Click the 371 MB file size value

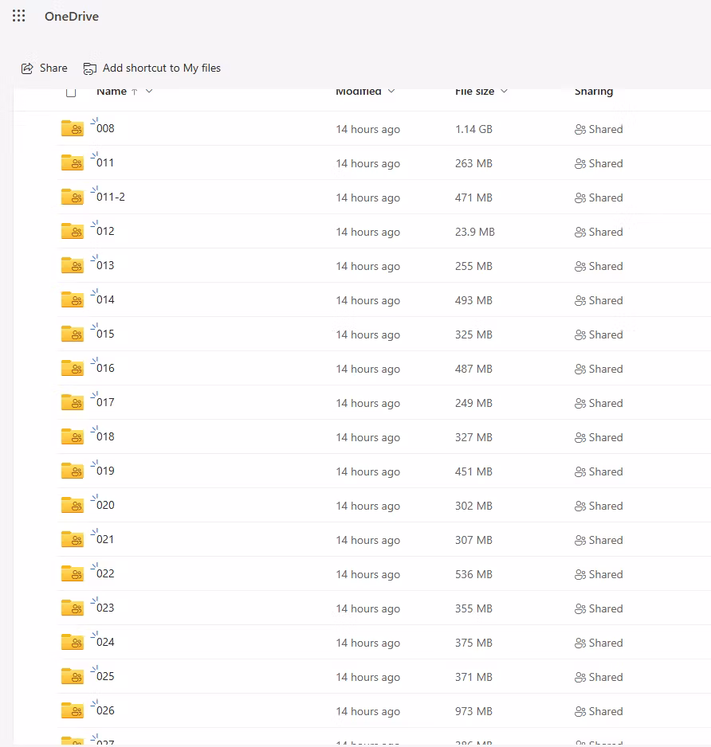tap(473, 678)
